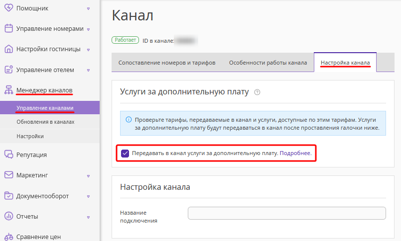Click the Работает status badge
Image resolution: width=401 pixels, height=241 pixels.
[126, 40]
